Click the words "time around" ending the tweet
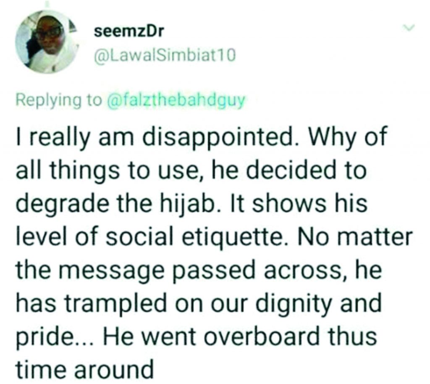430x384 pixels. [x=83, y=371]
